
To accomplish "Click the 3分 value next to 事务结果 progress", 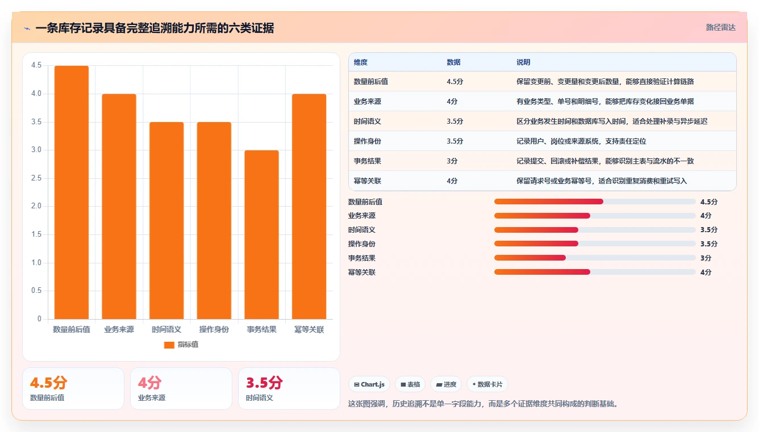I will click(706, 258).
